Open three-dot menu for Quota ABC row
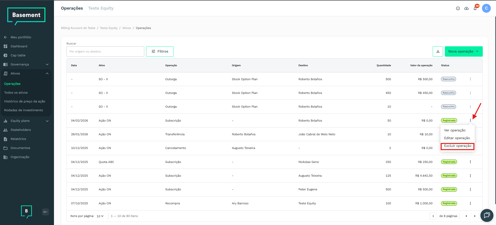 [470, 162]
